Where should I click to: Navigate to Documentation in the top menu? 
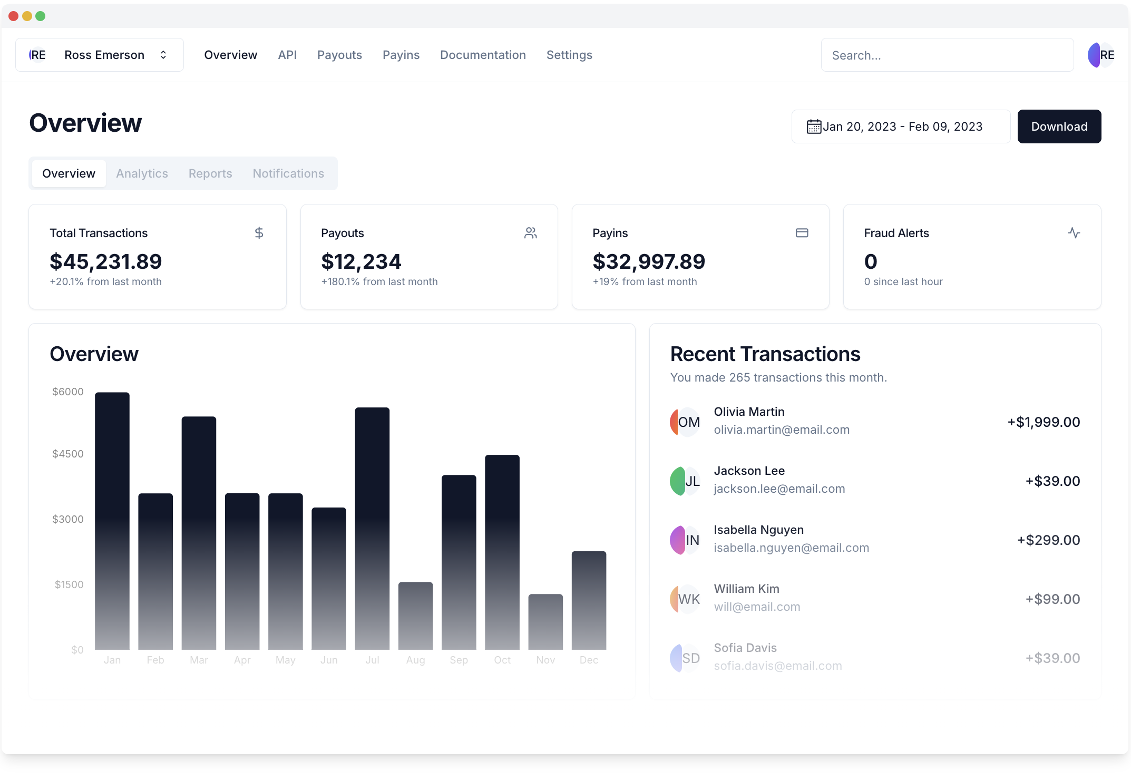pyautogui.click(x=483, y=54)
